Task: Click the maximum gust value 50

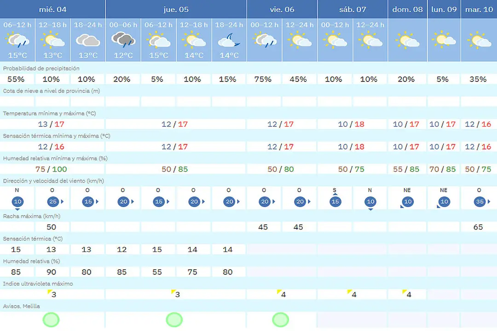Action: point(52,227)
